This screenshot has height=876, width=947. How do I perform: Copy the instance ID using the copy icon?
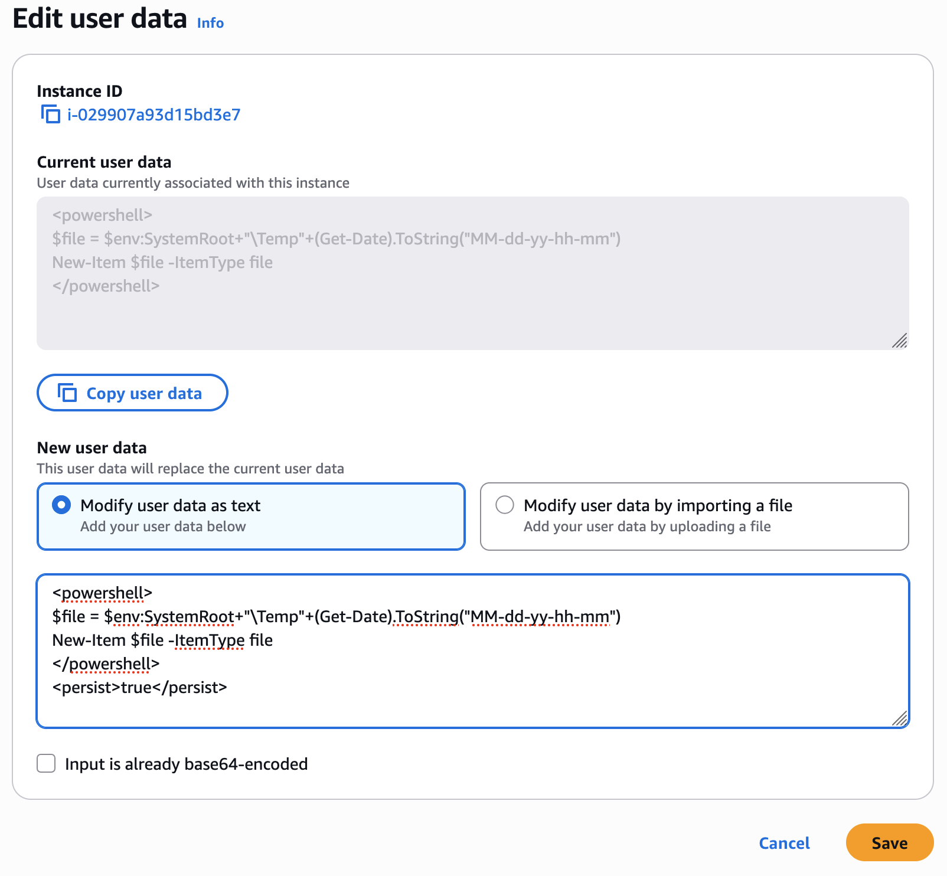(x=50, y=114)
